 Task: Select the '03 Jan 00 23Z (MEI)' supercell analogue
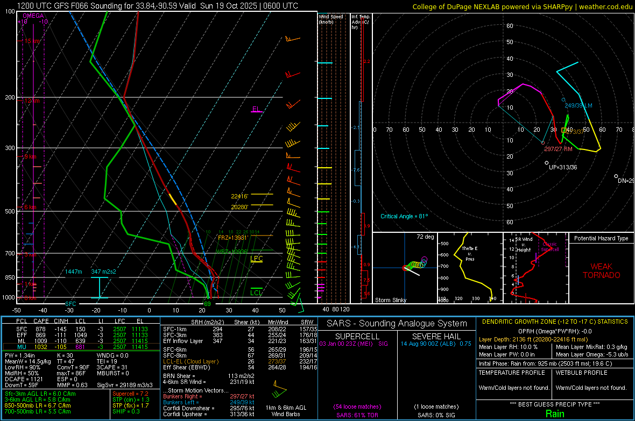coord(354,344)
